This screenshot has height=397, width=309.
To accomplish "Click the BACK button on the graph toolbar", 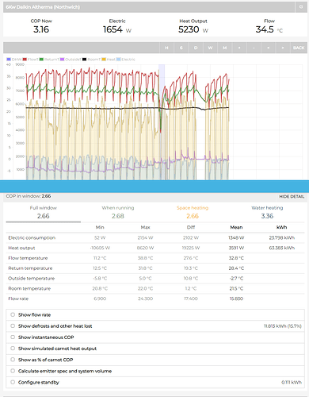I will (299, 48).
